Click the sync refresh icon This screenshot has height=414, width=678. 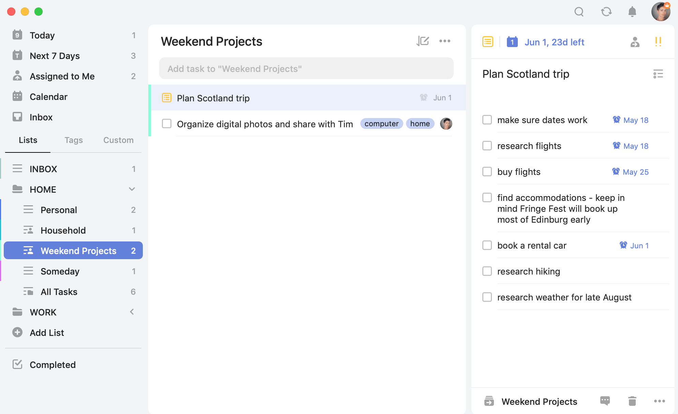(x=606, y=12)
